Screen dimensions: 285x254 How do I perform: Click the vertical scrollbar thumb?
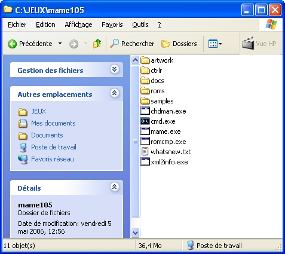pyautogui.click(x=136, y=142)
